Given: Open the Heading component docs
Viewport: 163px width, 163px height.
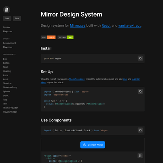Looking at the screenshot, I should click(7, 71).
